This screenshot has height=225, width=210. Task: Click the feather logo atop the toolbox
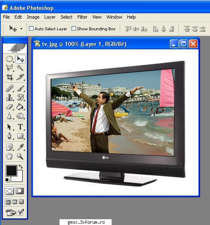[x=15, y=48]
